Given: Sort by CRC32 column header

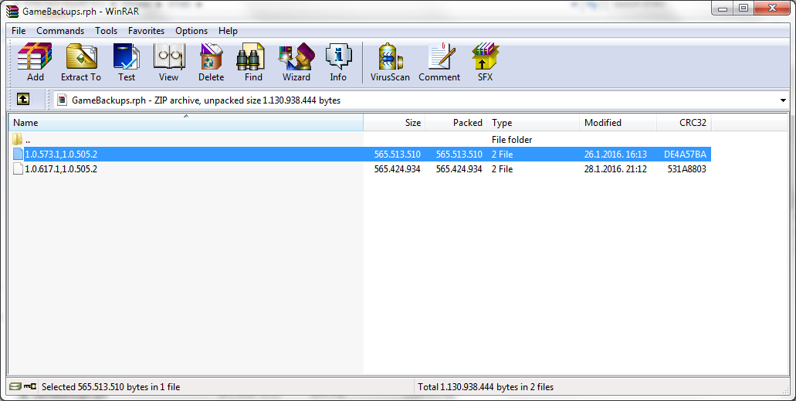Looking at the screenshot, I should [684, 123].
